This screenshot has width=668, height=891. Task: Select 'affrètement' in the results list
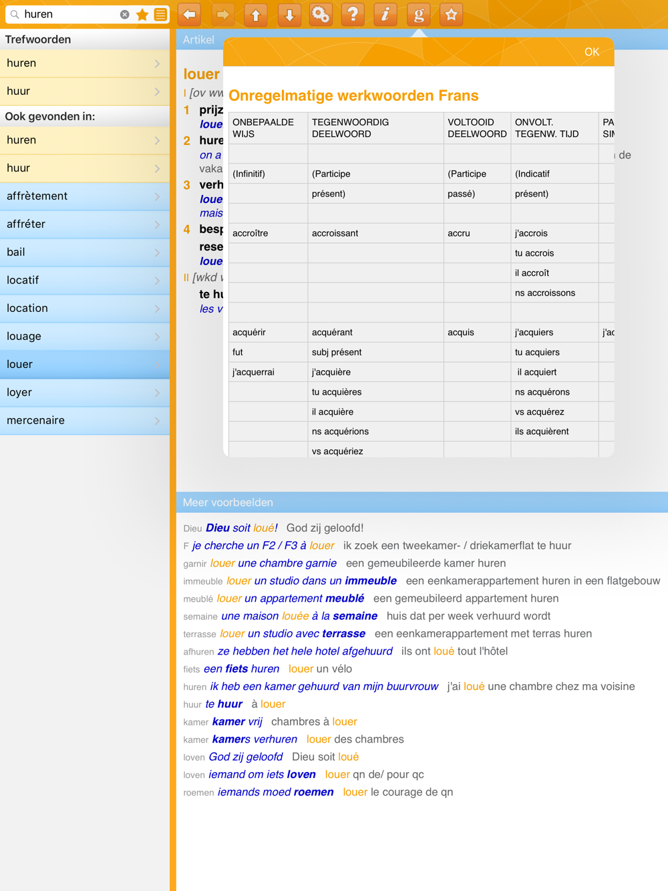pos(85,196)
